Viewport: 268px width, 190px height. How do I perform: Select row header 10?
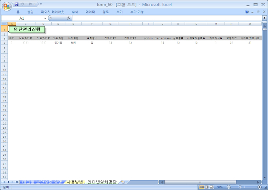click(x=4, y=70)
